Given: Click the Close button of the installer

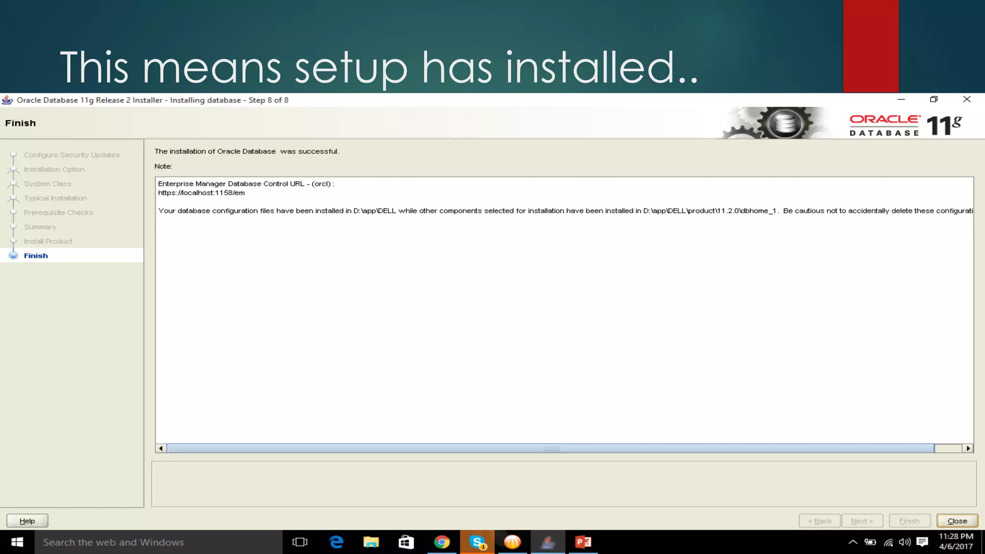Looking at the screenshot, I should (957, 521).
